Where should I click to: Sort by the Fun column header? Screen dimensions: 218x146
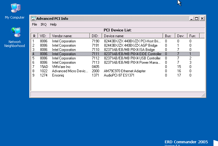pos(194,36)
